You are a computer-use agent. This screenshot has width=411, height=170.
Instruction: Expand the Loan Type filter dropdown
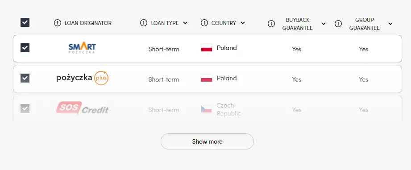(185, 23)
